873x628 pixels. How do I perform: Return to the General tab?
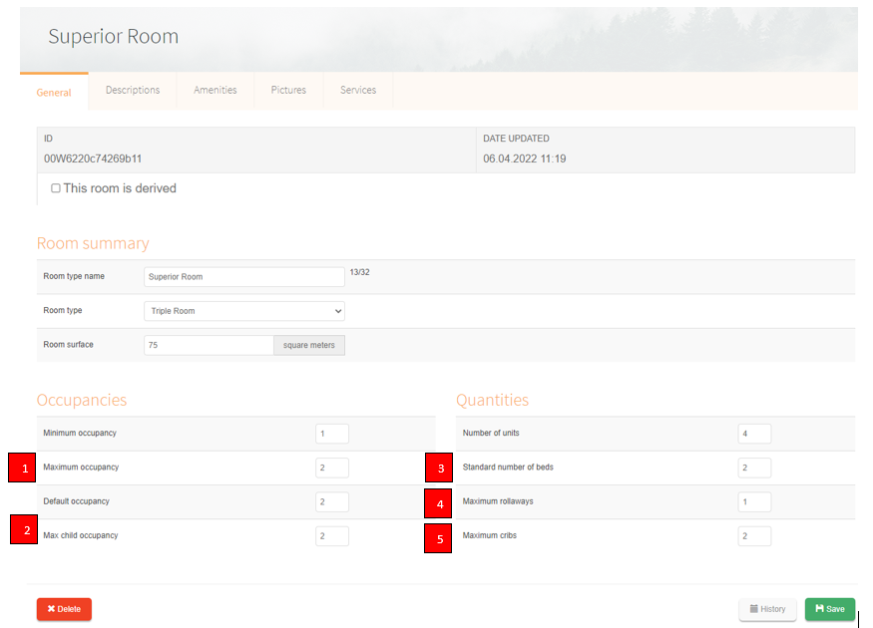[54, 92]
